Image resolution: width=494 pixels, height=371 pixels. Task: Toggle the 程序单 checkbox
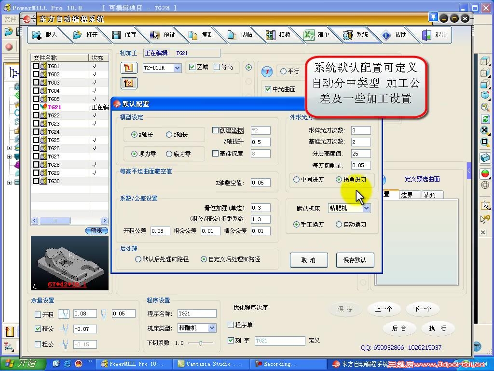[x=231, y=325]
